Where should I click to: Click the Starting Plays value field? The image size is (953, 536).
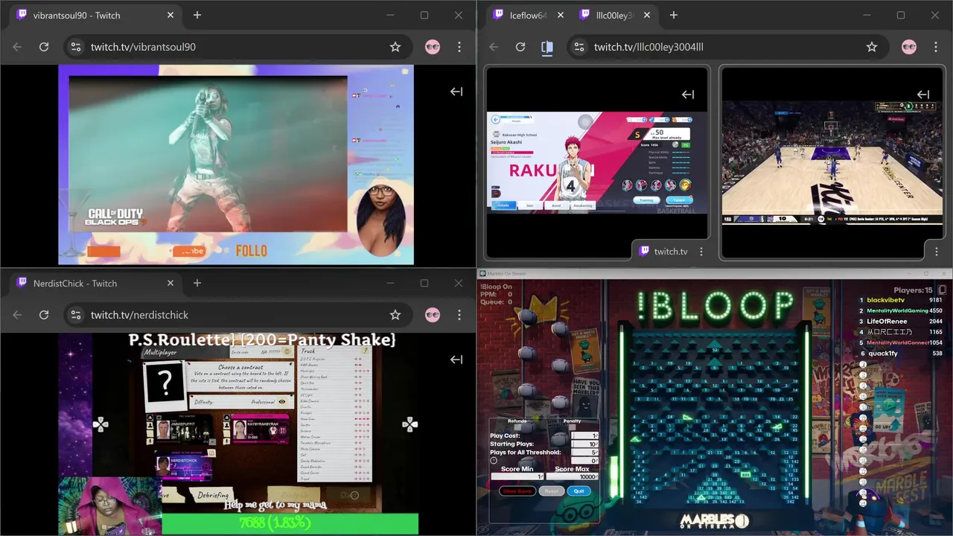[x=584, y=444]
